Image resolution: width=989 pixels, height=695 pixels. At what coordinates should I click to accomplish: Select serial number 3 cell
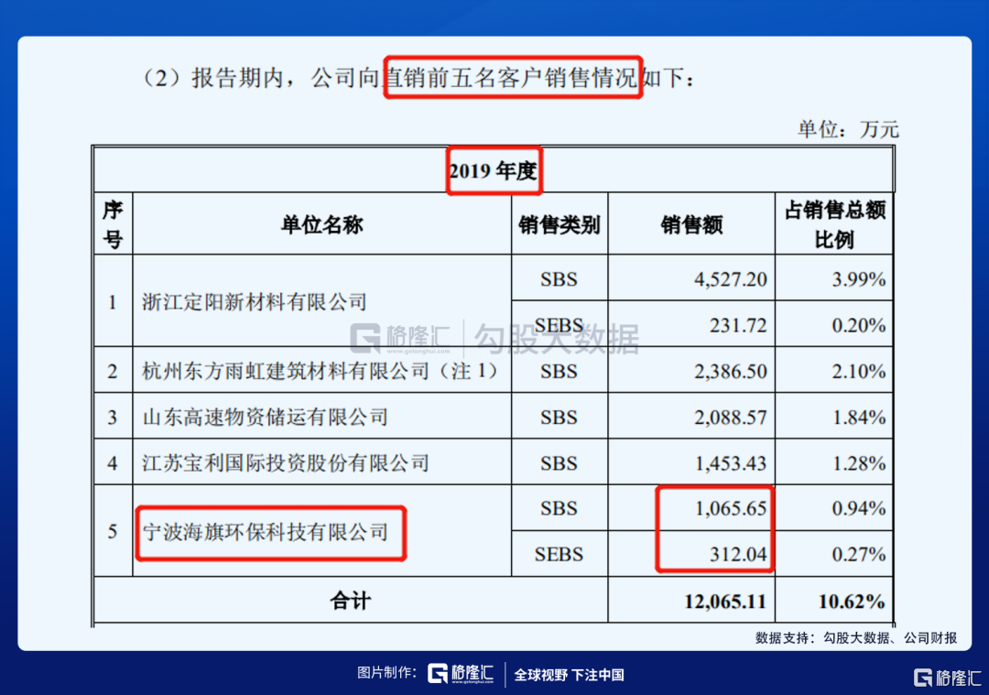pyautogui.click(x=113, y=417)
